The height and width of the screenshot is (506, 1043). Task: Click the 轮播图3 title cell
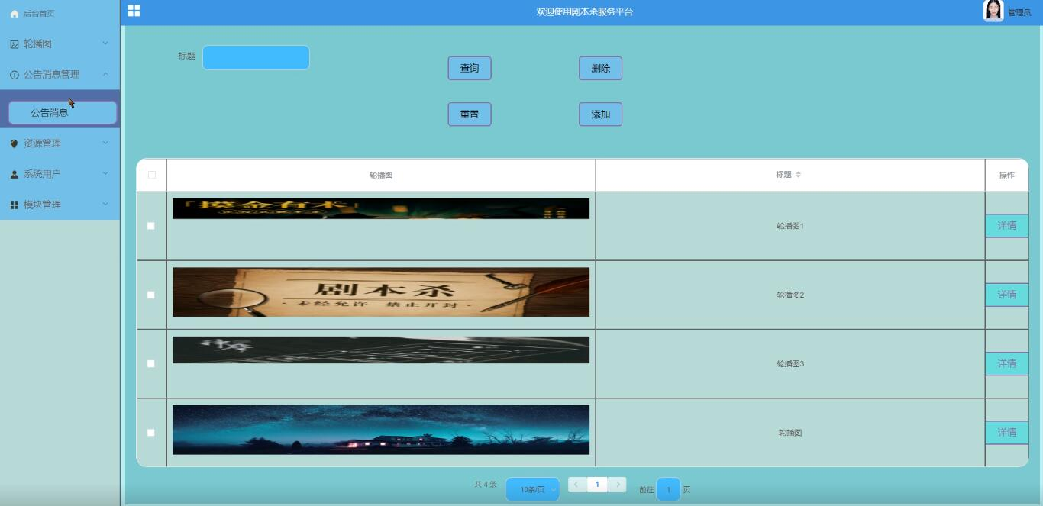(790, 363)
